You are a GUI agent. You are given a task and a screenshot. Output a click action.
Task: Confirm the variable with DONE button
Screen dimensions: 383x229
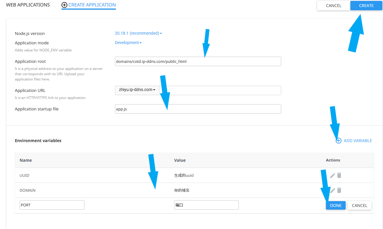point(336,206)
